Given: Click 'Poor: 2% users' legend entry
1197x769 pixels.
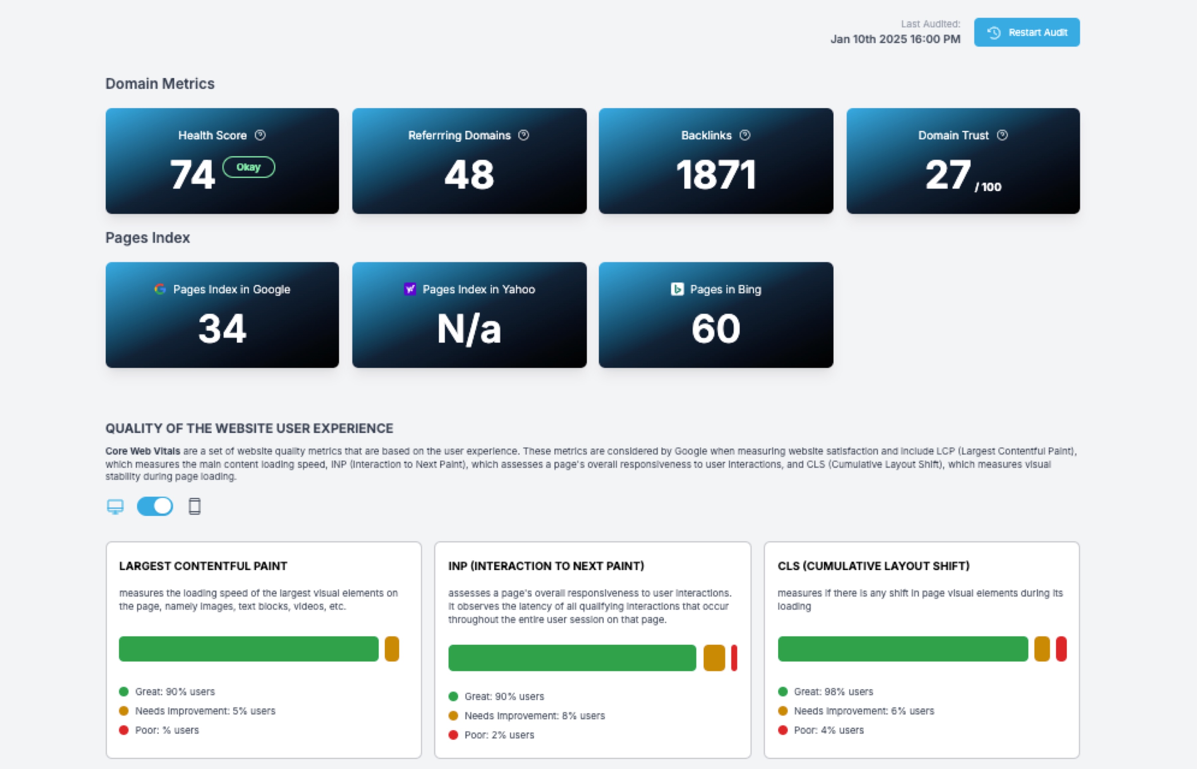Looking at the screenshot, I should pyautogui.click(x=499, y=735).
